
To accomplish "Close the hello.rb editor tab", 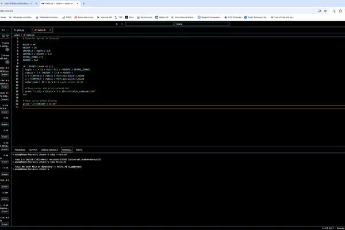I will [50, 30].
